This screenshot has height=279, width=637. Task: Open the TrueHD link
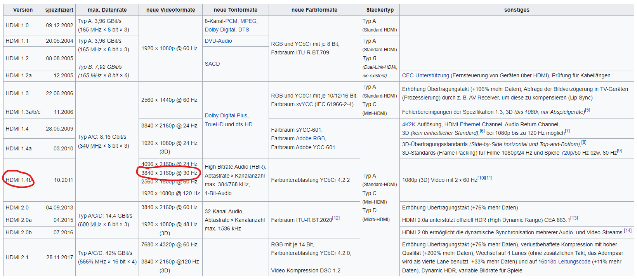click(214, 124)
